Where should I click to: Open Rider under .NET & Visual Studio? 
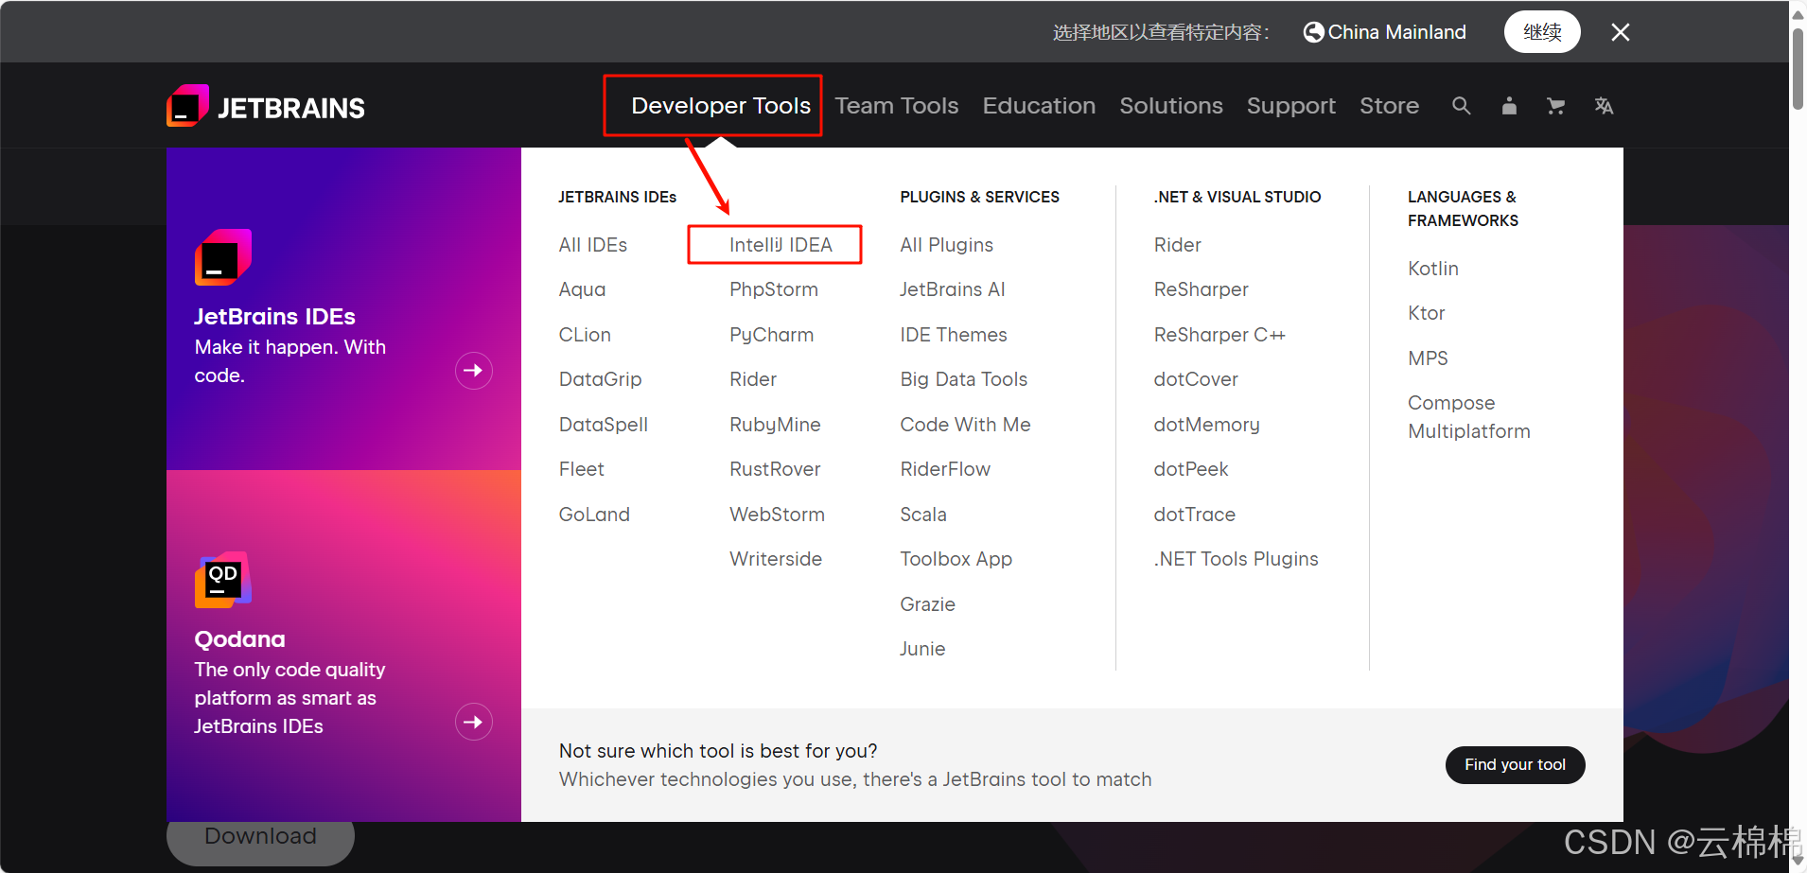coord(1177,245)
